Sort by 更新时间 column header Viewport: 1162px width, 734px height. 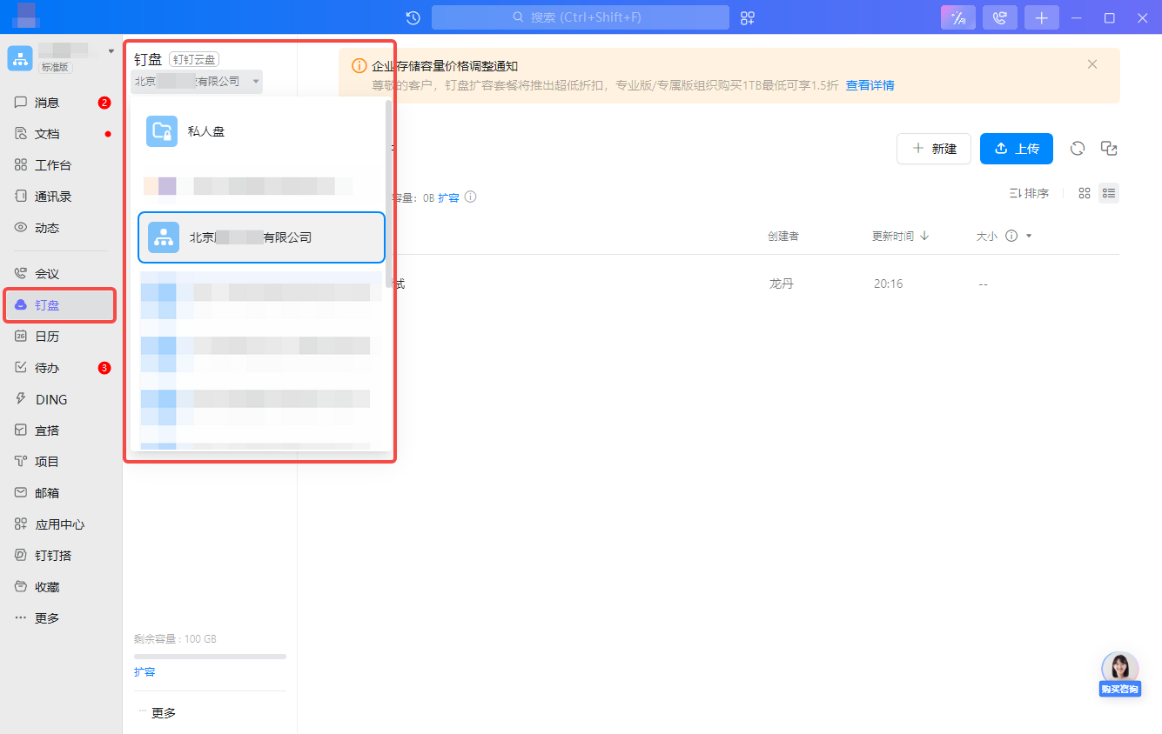901,236
